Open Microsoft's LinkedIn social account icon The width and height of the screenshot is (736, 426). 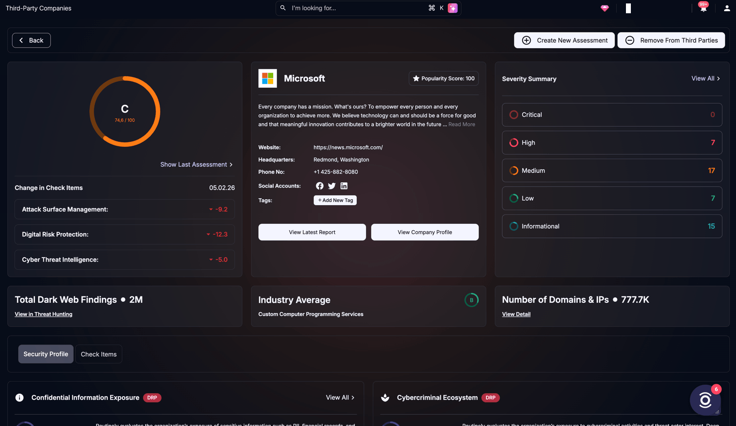[x=344, y=186]
